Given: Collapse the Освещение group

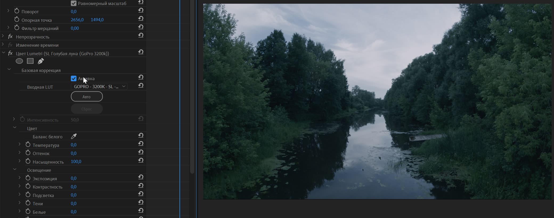Looking at the screenshot, I should point(15,169).
